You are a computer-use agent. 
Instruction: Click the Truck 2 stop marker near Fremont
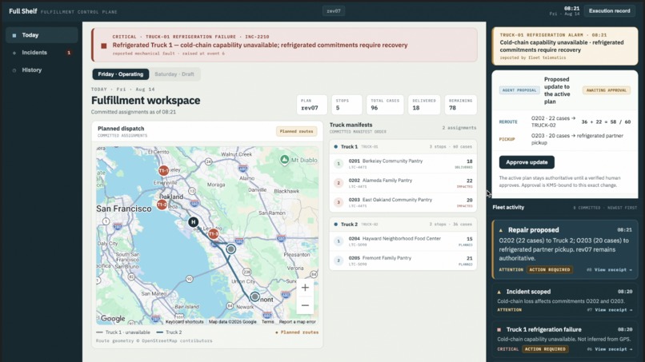pos(255,296)
